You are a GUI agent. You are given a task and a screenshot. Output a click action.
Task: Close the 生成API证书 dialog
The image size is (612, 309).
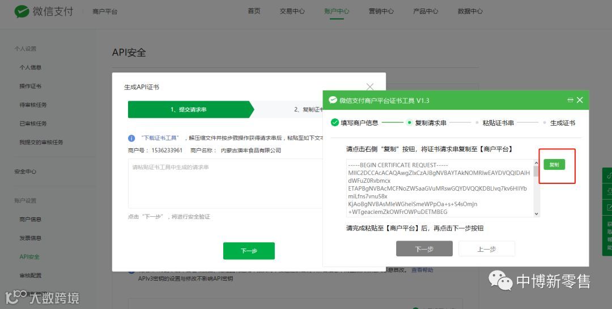click(x=370, y=87)
